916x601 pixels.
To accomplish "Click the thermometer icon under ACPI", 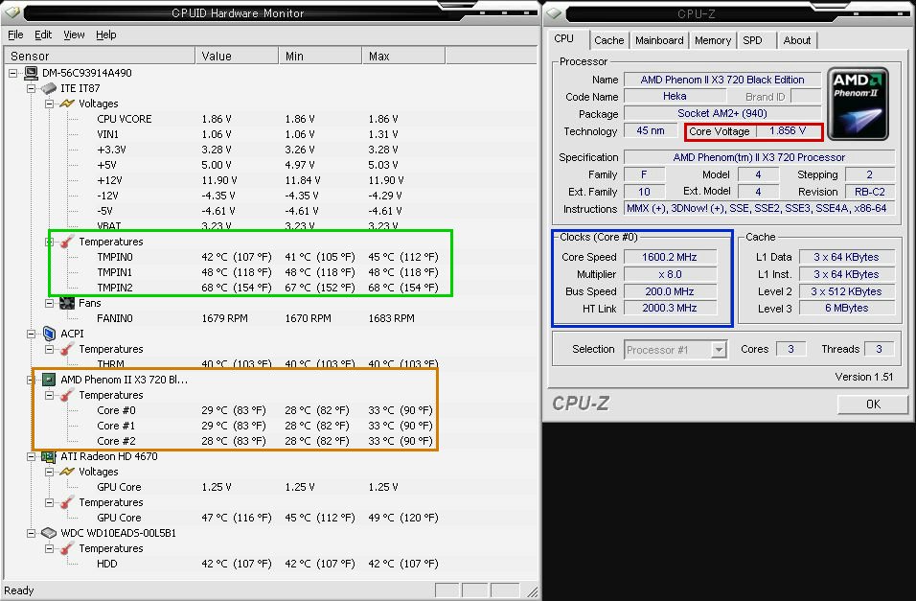I will [67, 349].
